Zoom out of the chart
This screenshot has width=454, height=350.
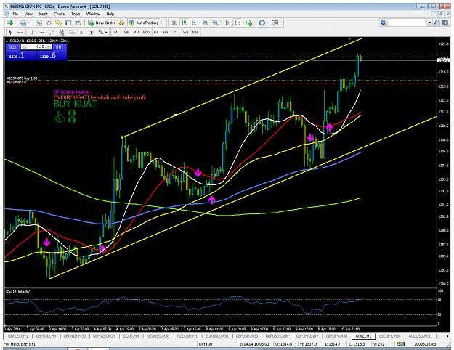tap(216, 23)
